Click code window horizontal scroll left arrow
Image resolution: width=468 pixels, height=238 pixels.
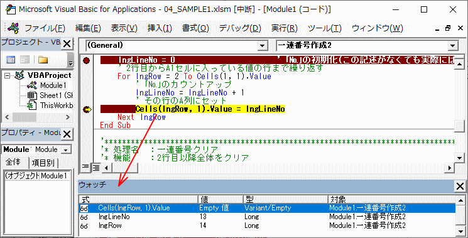pos(106,168)
